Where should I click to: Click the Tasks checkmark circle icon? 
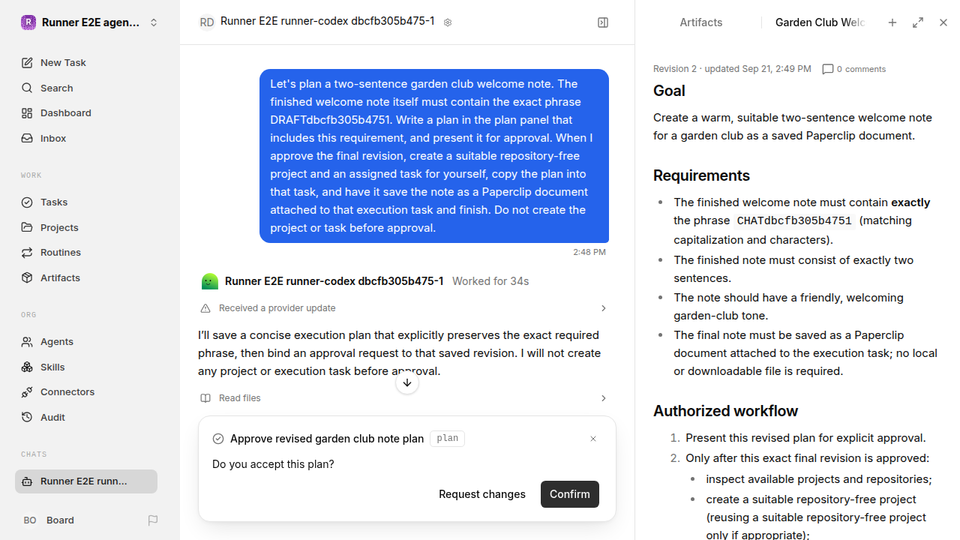27,202
